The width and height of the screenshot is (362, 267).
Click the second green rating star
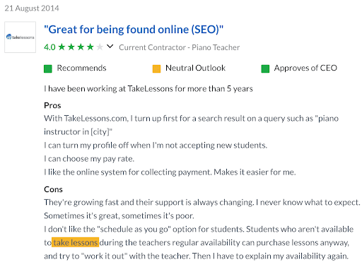[71, 47]
